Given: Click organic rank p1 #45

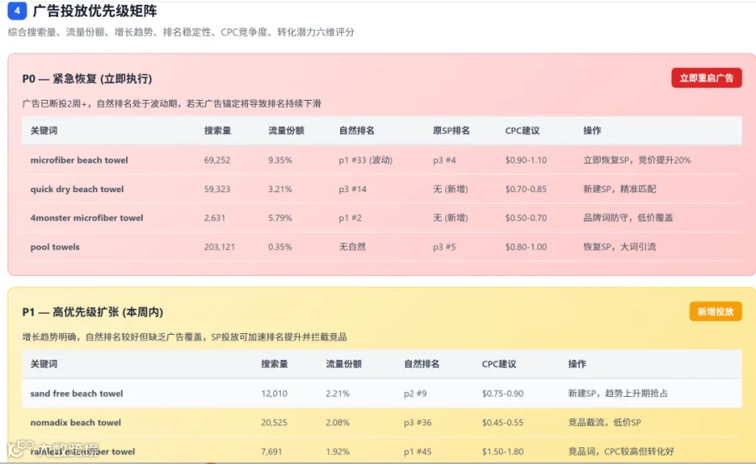Looking at the screenshot, I should pyautogui.click(x=417, y=451).
